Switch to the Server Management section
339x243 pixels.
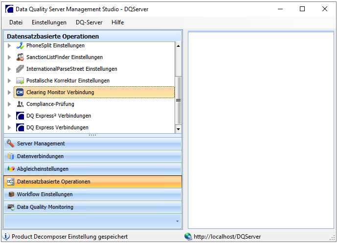coord(93,143)
